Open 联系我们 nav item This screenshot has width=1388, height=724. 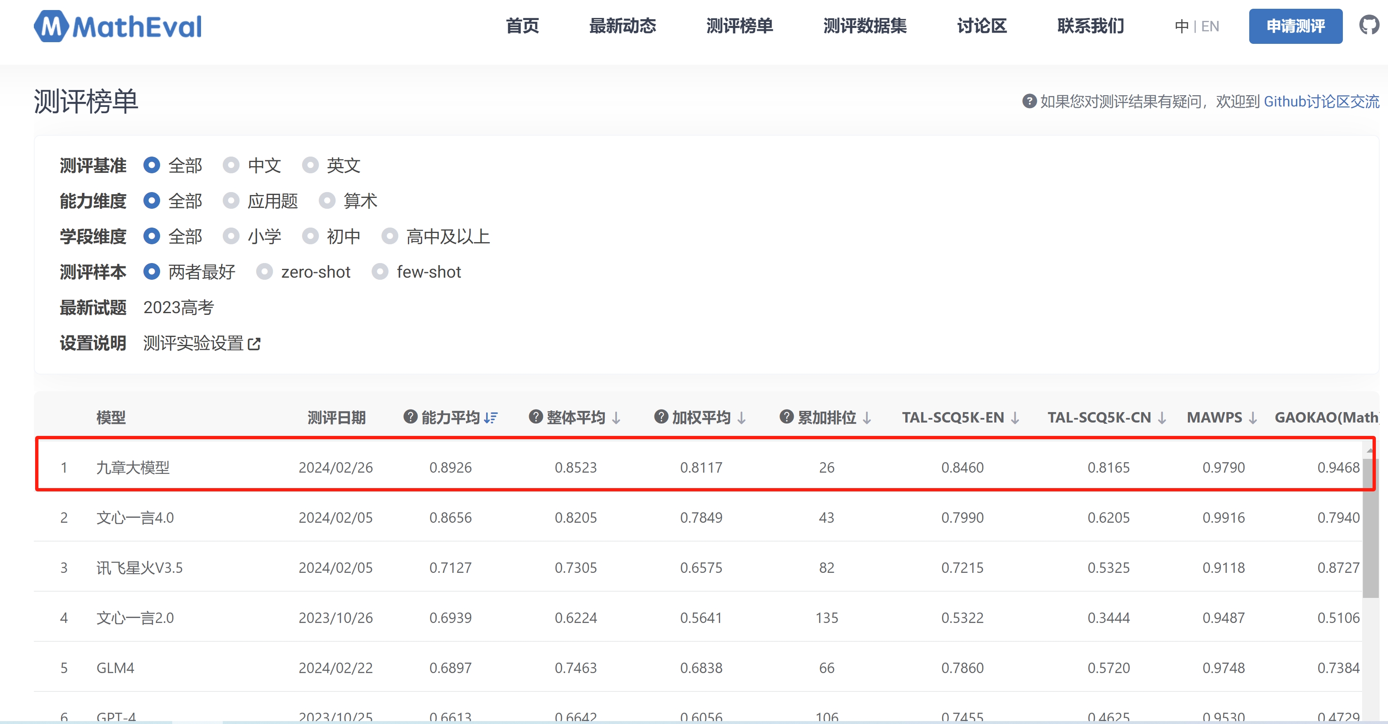coord(1090,26)
